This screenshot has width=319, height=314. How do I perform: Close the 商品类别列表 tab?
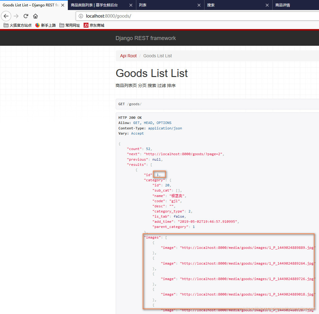(x=131, y=5)
